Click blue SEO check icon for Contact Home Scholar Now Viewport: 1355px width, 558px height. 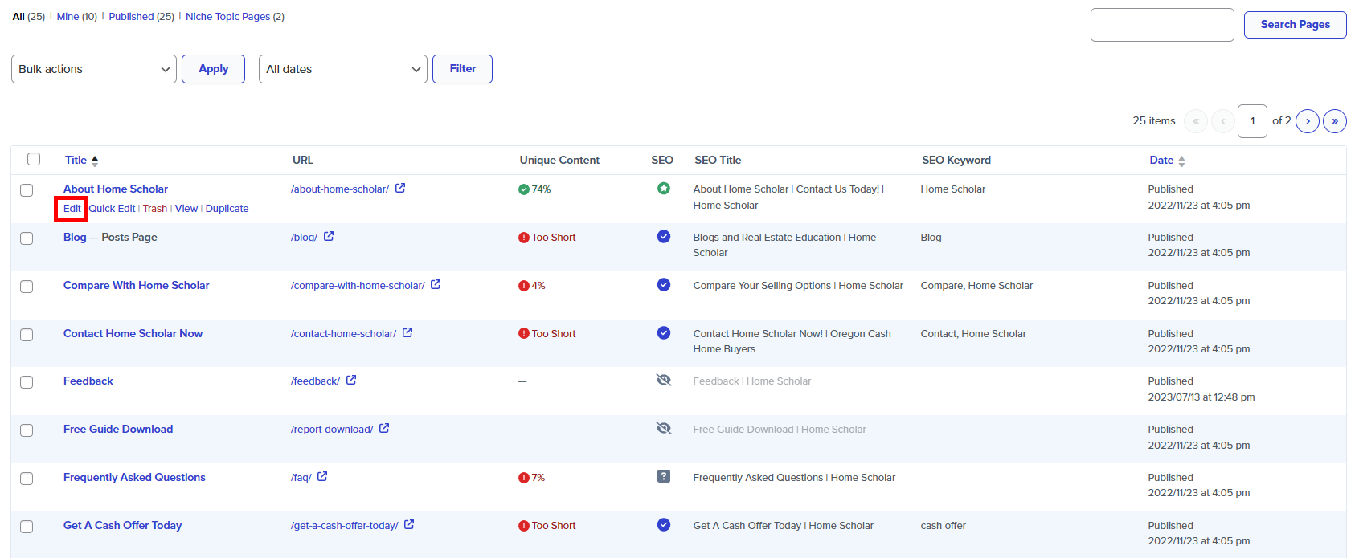[x=664, y=332]
